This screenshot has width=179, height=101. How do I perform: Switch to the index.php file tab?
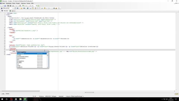click(5, 11)
